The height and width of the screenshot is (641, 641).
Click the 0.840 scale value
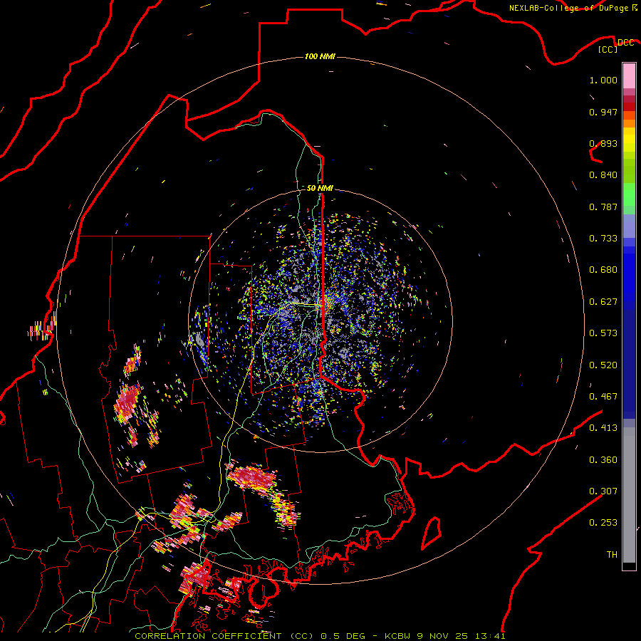(x=603, y=175)
